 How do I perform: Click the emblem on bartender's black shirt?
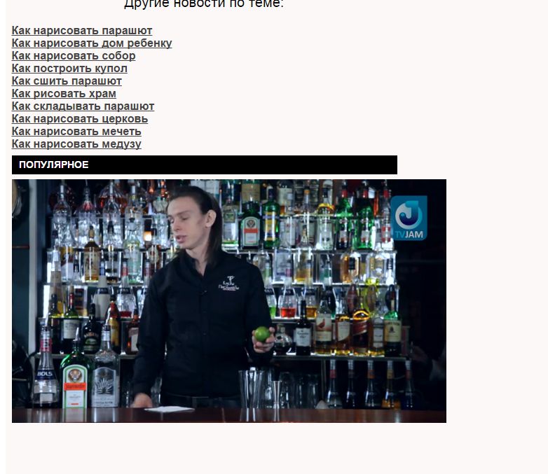point(229,284)
